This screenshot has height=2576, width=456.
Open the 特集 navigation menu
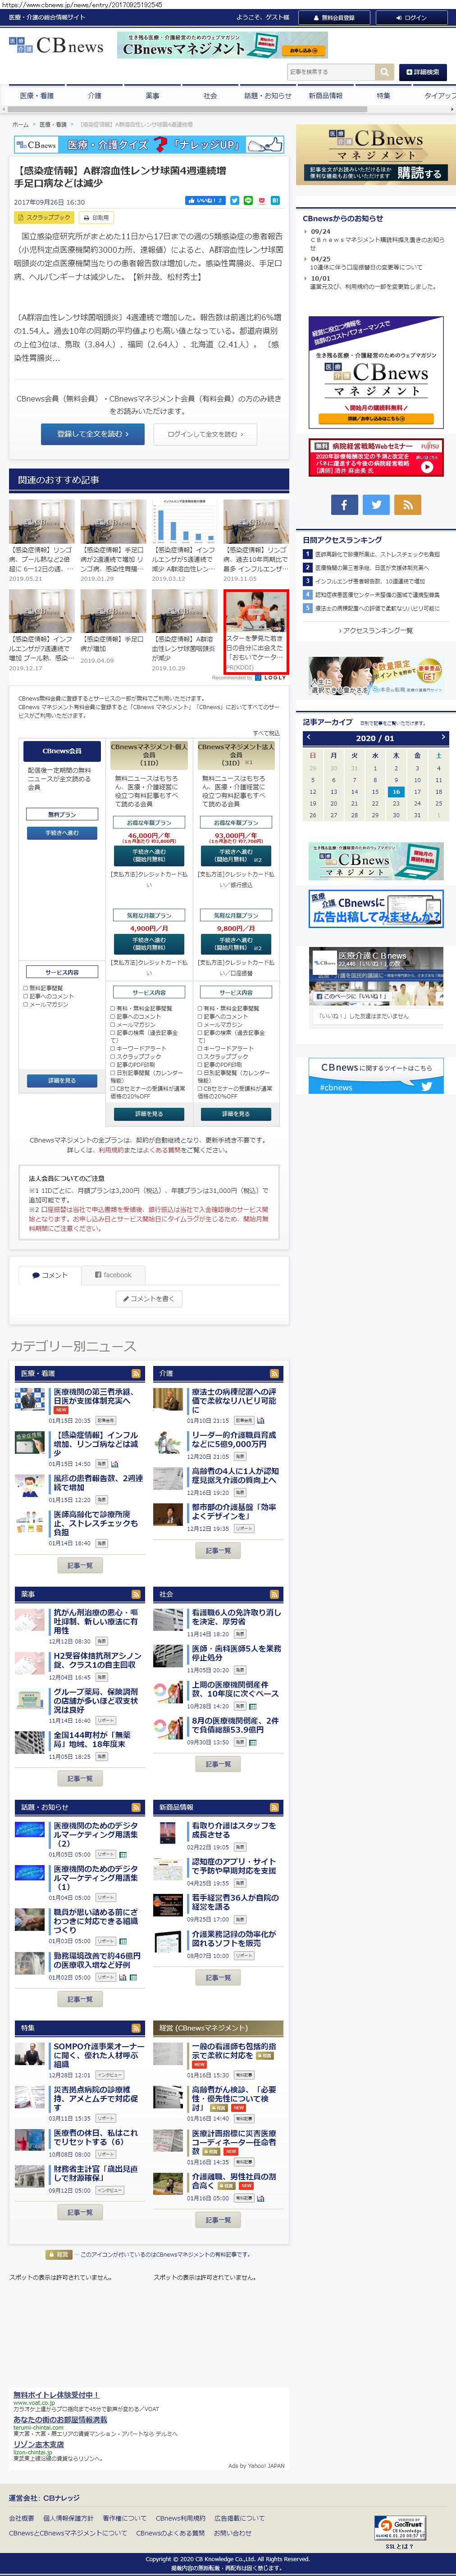pos(383,95)
